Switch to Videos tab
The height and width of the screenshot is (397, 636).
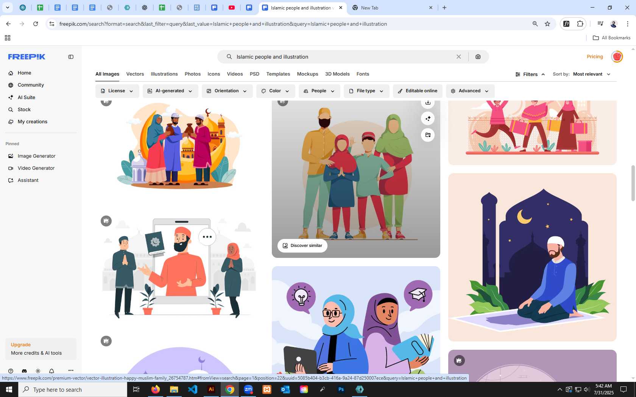click(235, 74)
